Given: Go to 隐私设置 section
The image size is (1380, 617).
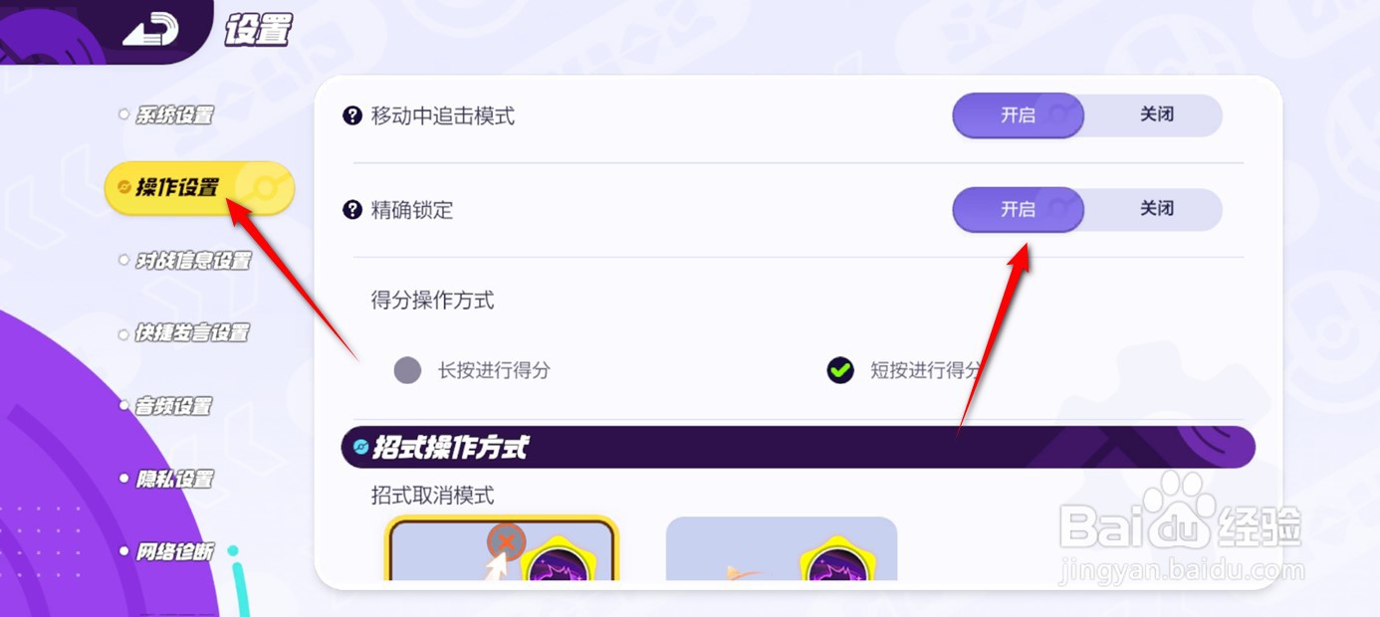Looking at the screenshot, I should click(174, 479).
